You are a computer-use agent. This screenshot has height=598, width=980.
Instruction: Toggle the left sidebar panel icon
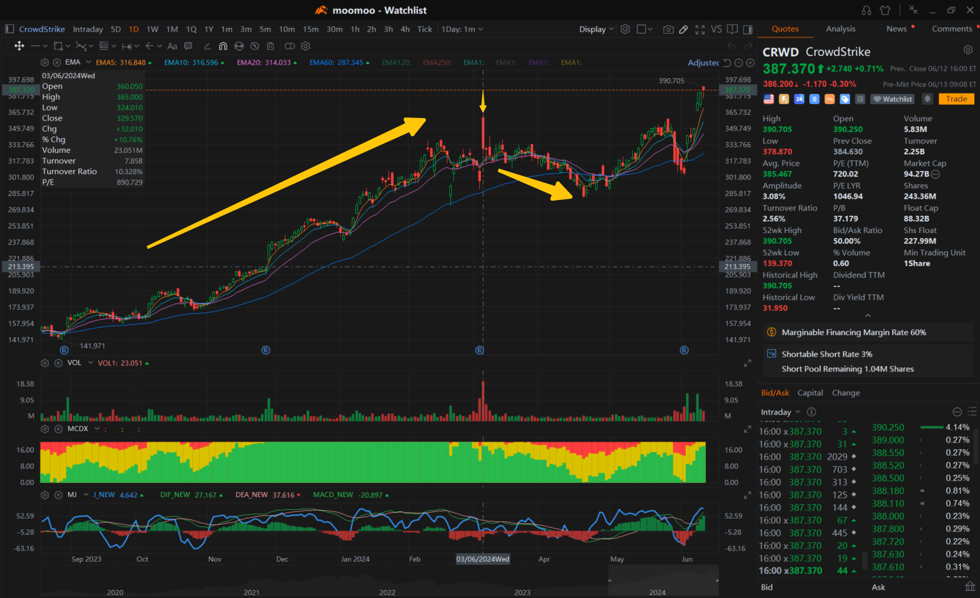(10, 29)
